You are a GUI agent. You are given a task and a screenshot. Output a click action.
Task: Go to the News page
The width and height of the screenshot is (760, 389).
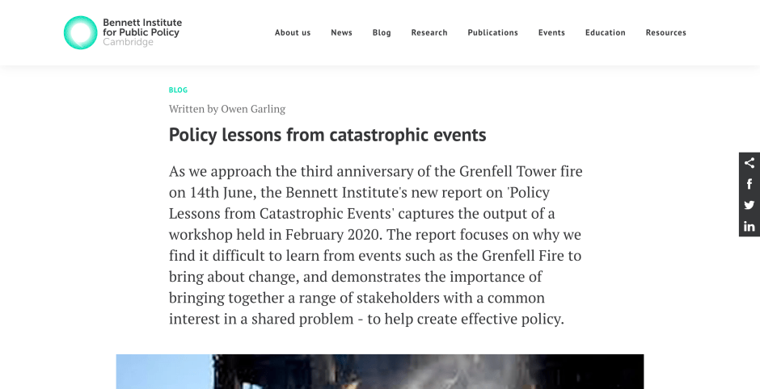tap(341, 33)
